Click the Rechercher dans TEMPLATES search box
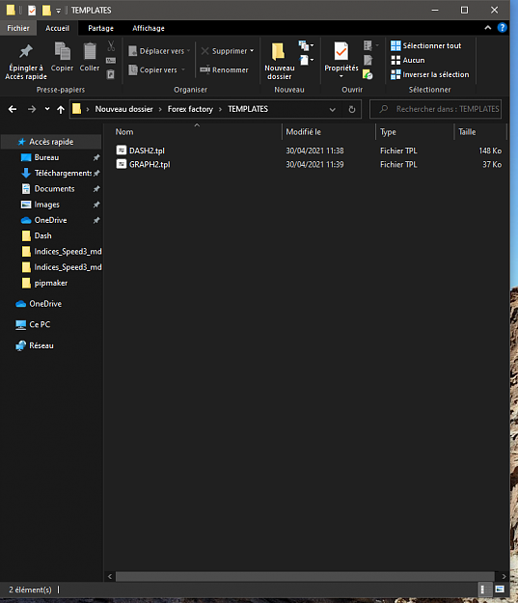Image resolution: width=518 pixels, height=603 pixels. [435, 109]
